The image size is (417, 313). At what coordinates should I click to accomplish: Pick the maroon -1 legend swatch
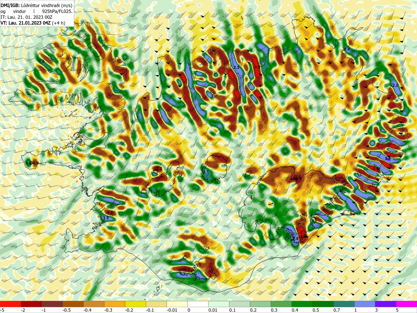coord(52,304)
